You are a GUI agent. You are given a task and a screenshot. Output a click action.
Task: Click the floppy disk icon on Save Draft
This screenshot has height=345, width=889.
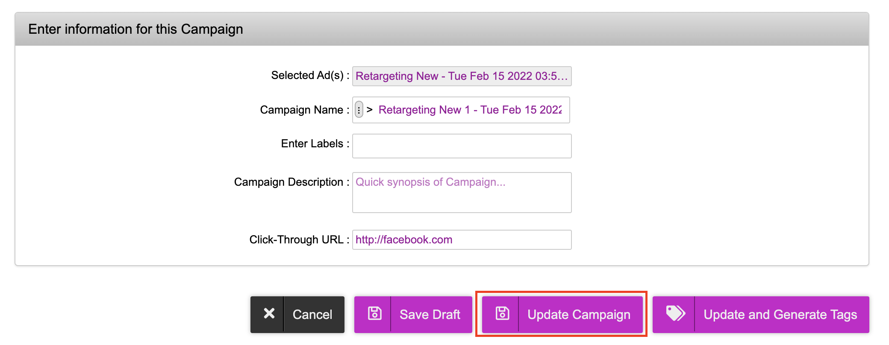point(374,313)
